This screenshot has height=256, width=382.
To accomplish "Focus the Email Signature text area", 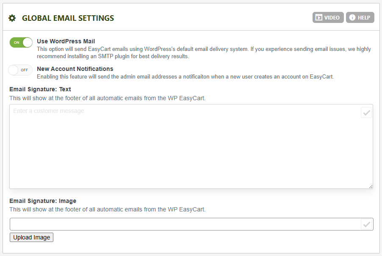I will click(x=186, y=146).
